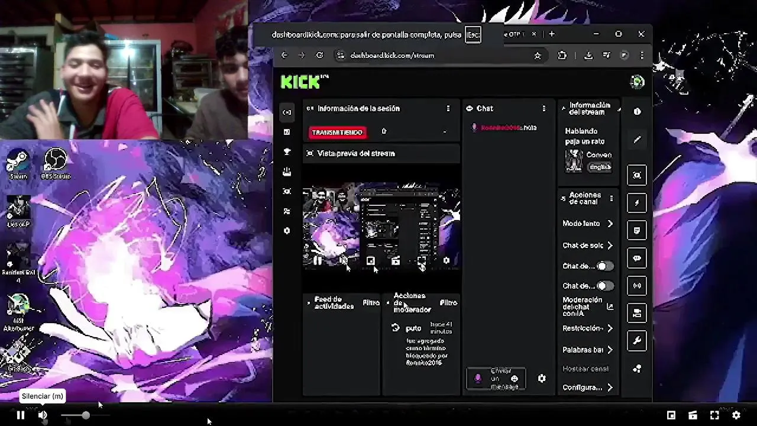Click the browser address bar URL

tap(392, 56)
